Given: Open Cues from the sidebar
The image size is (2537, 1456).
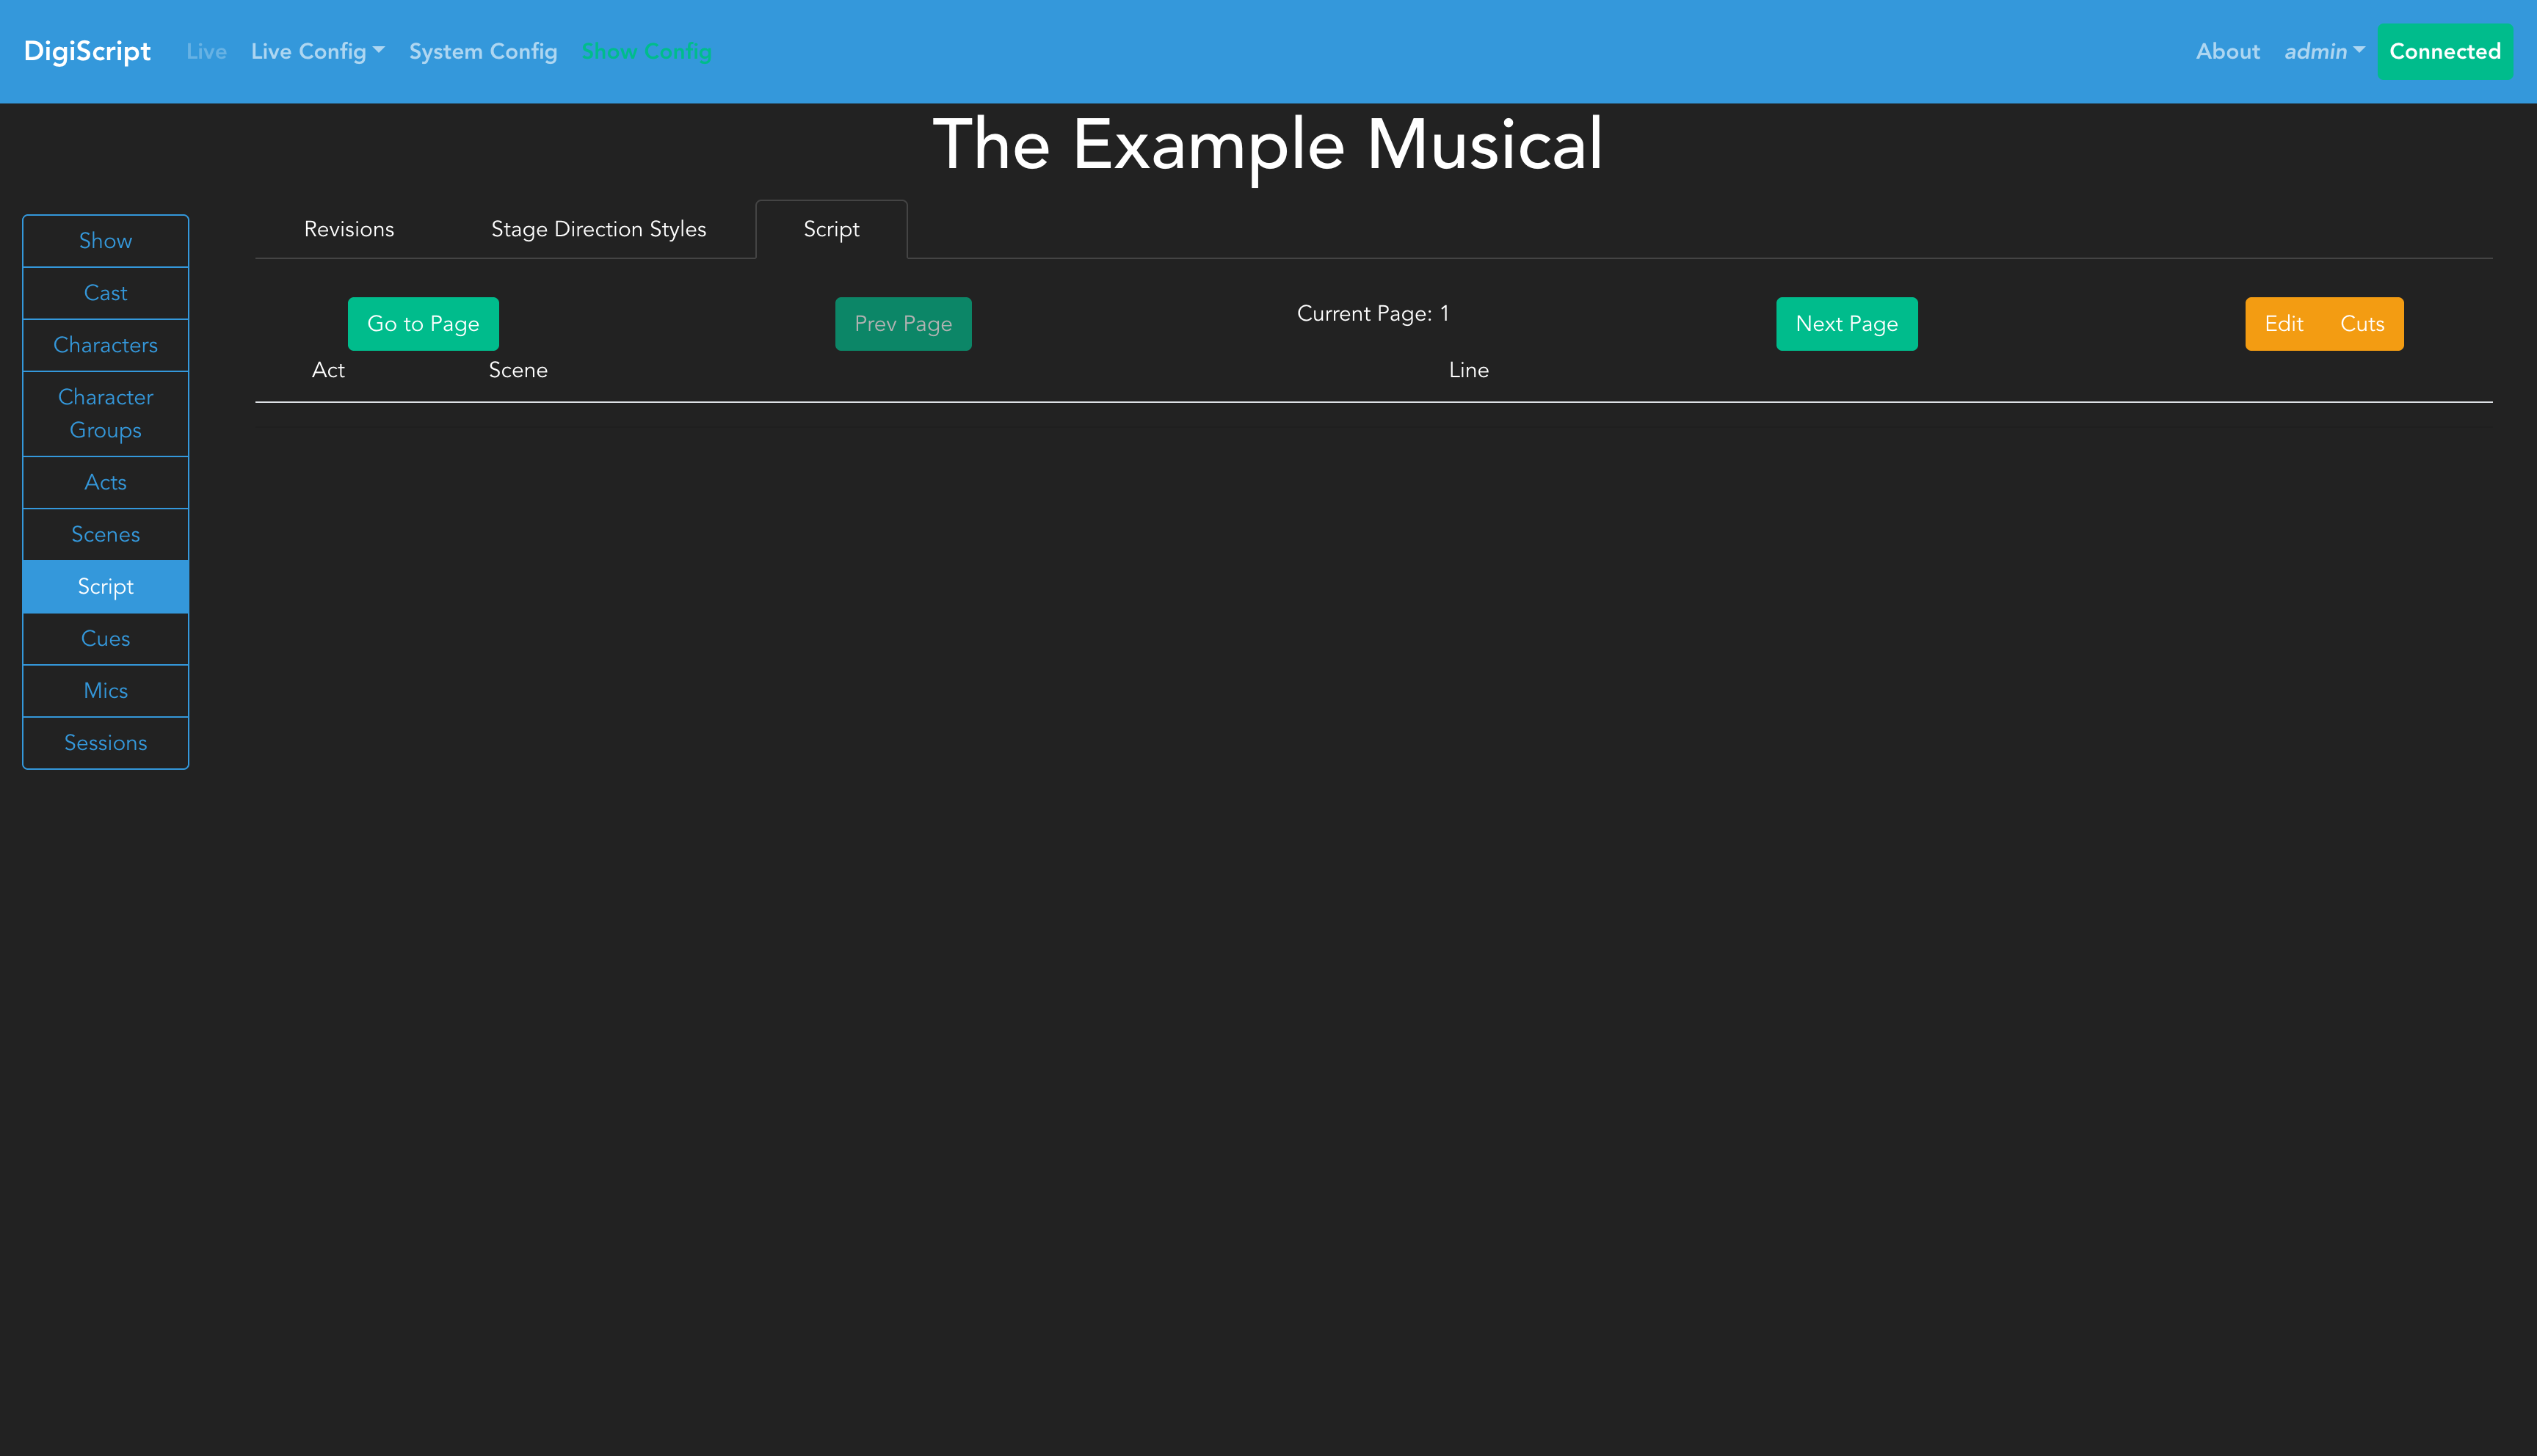Looking at the screenshot, I should (105, 638).
